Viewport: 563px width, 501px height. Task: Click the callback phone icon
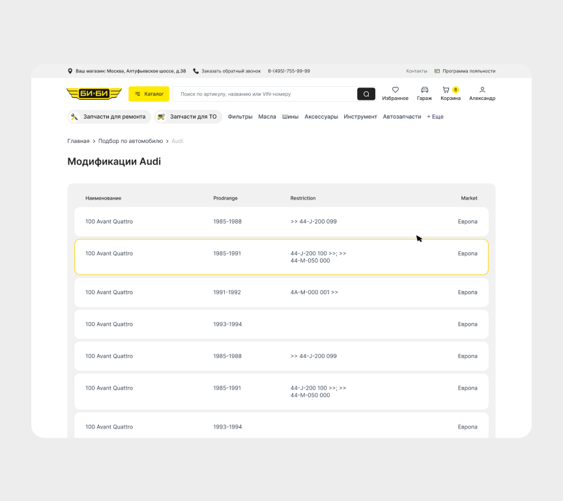coord(195,71)
